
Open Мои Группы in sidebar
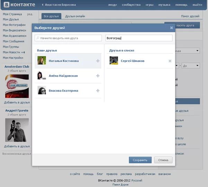coord(11,47)
